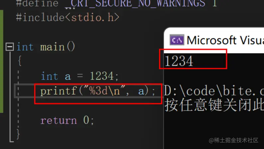Click the 1234 console output

click(x=179, y=61)
